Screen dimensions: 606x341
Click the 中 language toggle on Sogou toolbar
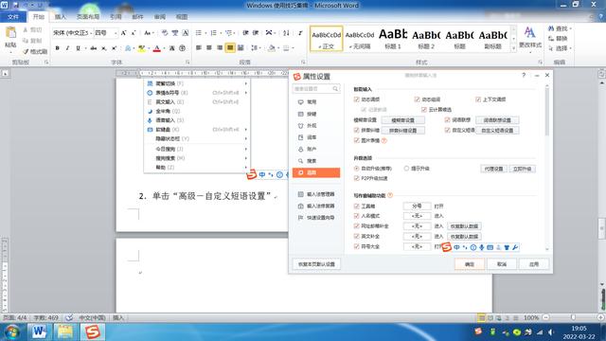[456, 247]
